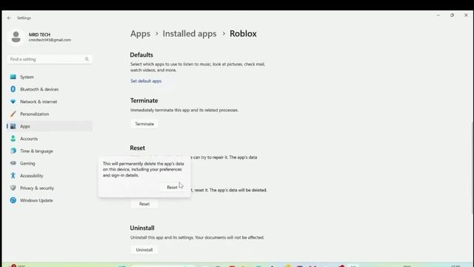
Task: Open Privacy & security shield icon
Action: click(13, 188)
